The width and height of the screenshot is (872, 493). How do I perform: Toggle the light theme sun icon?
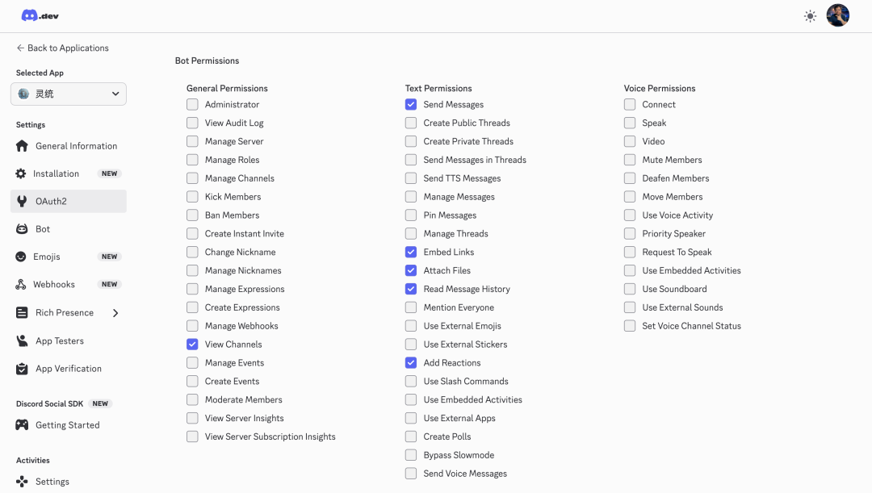(x=811, y=16)
